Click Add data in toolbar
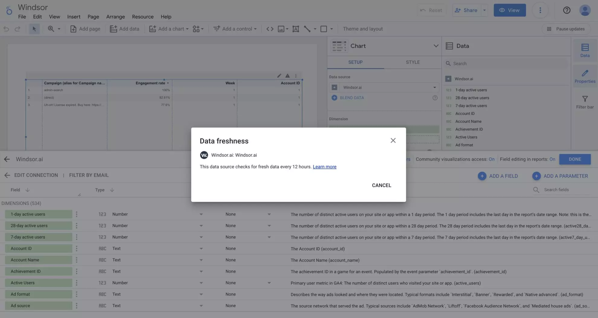This screenshot has height=318, width=598. pos(124,29)
